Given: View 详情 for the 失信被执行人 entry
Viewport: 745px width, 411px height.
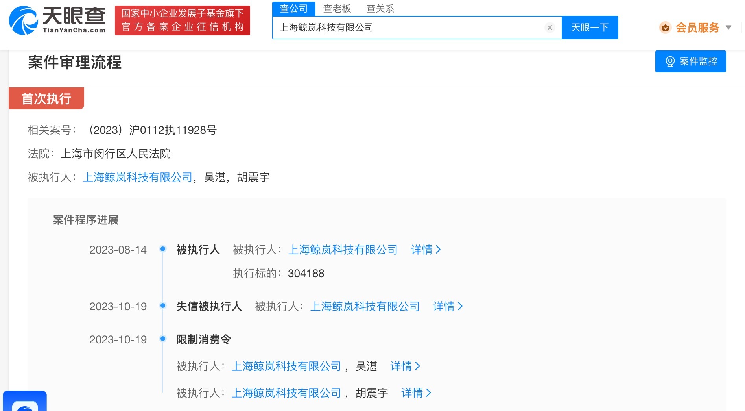Looking at the screenshot, I should pos(448,306).
